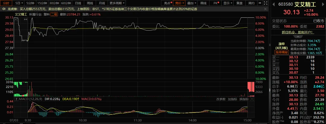This screenshot has width=326, height=124.
Task: Click the 换指标 button
Action: point(244,99)
